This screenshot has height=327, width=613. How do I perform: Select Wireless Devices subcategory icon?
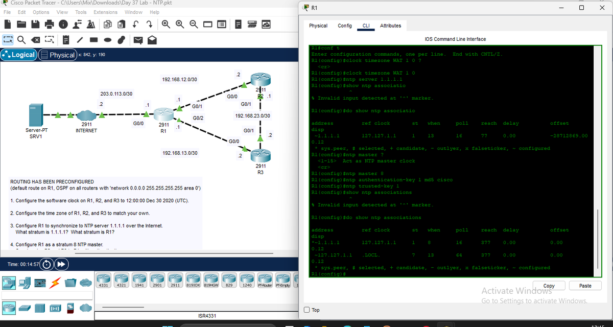[x=55, y=308]
